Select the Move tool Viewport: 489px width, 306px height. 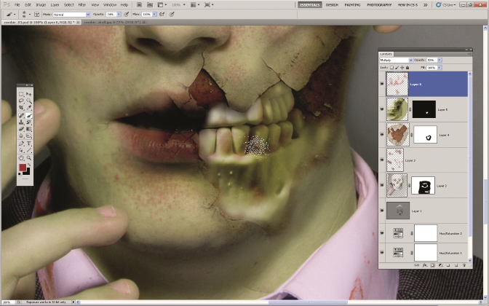(x=29, y=94)
